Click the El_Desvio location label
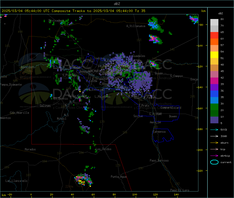The height and width of the screenshot is (198, 234). (61, 99)
